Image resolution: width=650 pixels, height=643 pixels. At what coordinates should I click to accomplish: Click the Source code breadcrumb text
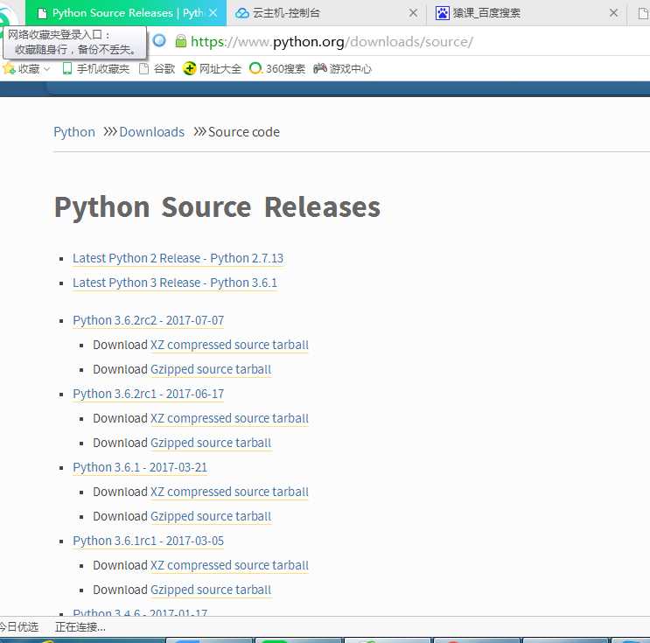[244, 132]
